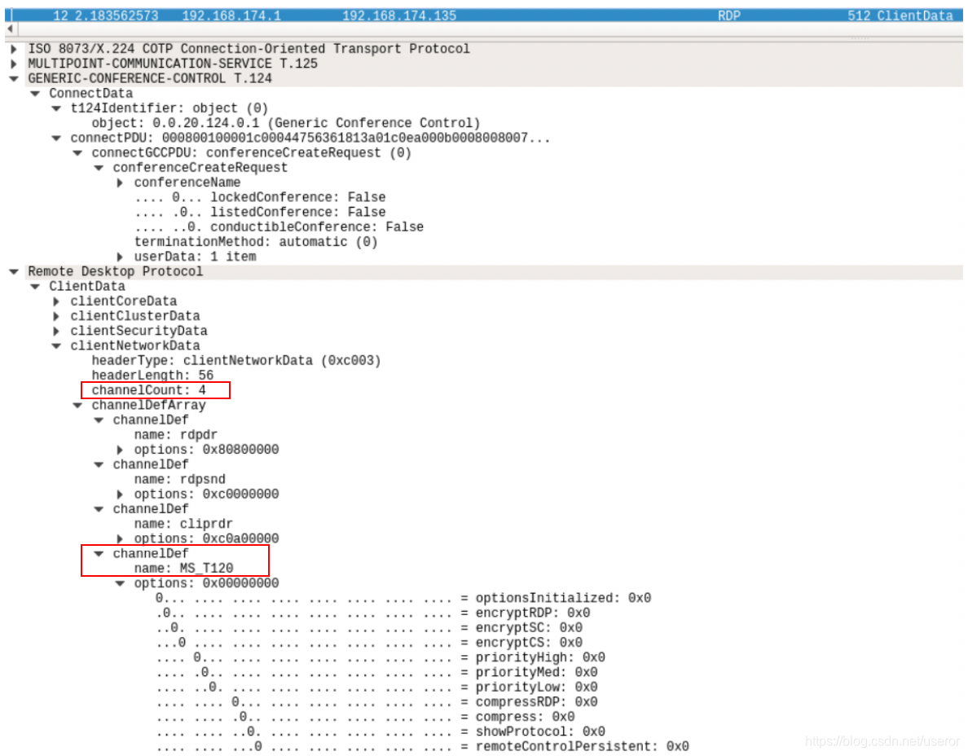Viewport: 968px width, 756px height.
Task: Select the name: MS_T120 line
Action: (184, 569)
